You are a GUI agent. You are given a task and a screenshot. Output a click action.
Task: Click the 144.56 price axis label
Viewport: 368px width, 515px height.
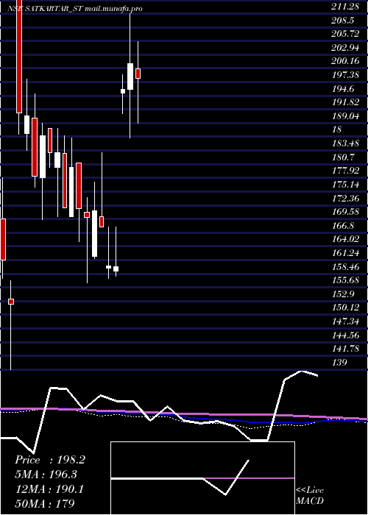pos(345,335)
